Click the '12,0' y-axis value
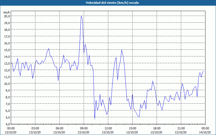216x135 pixels. (7, 70)
